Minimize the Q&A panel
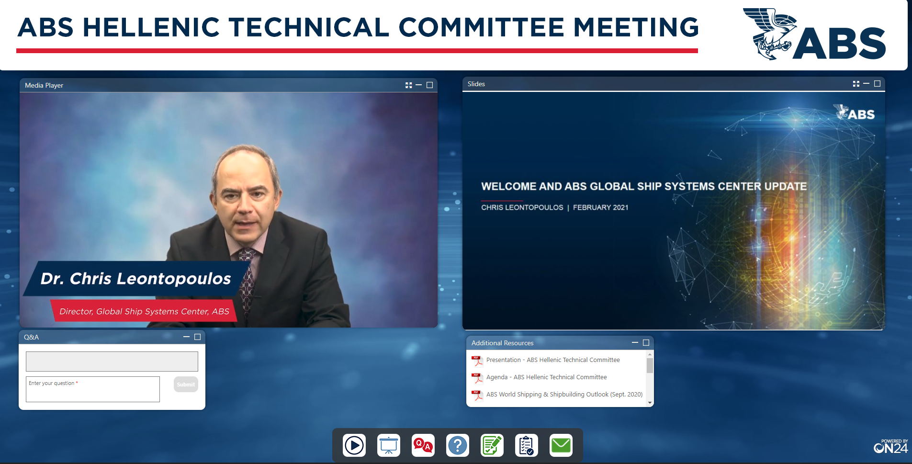Viewport: 912px width, 464px height. point(187,337)
